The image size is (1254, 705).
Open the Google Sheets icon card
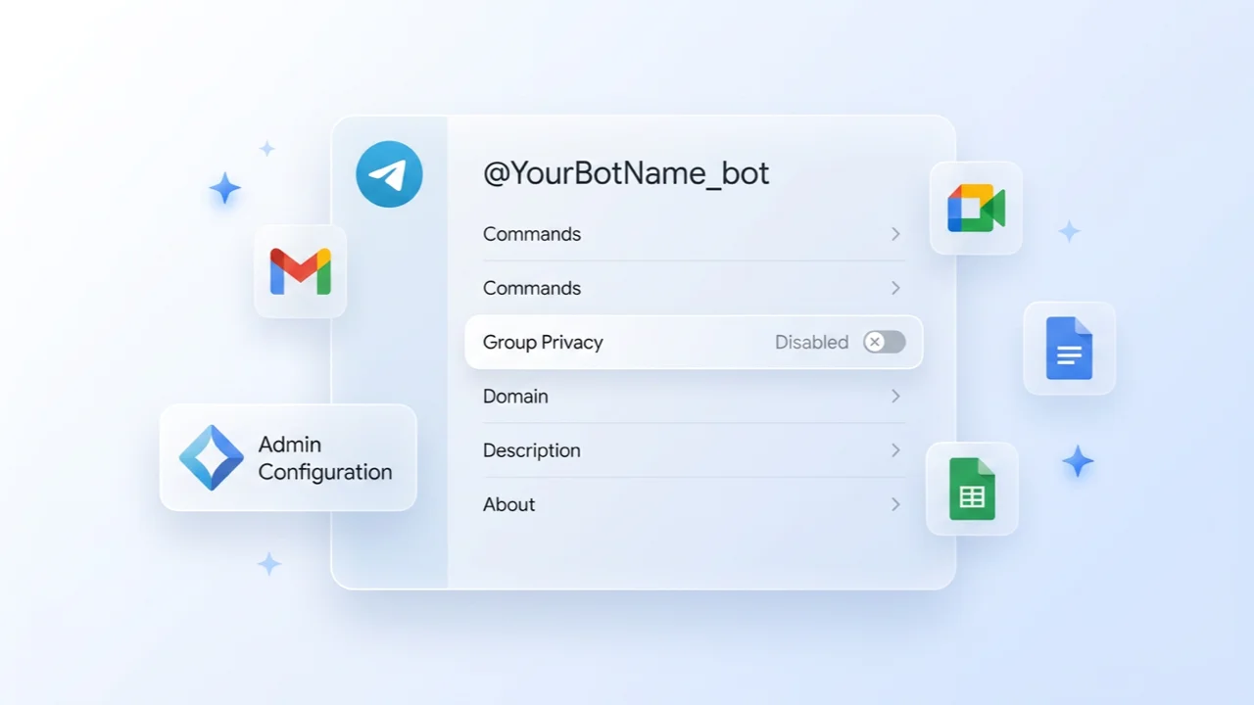click(972, 489)
